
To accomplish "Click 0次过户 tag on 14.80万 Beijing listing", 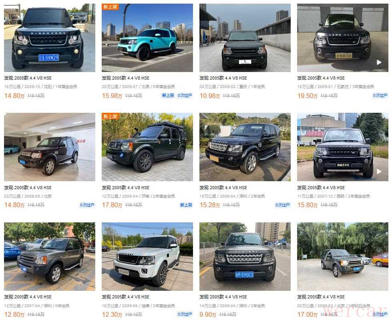I will point(87,205).
